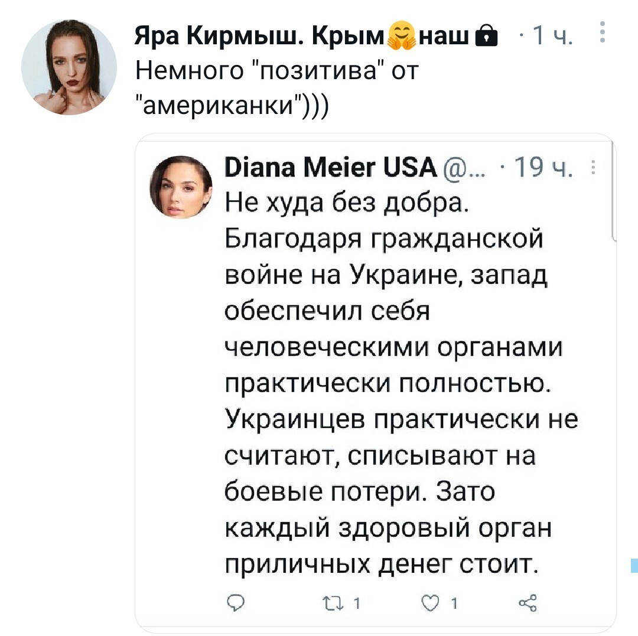Open three-dot menu on the main tweet
This screenshot has height=636, width=638.
tap(603, 32)
